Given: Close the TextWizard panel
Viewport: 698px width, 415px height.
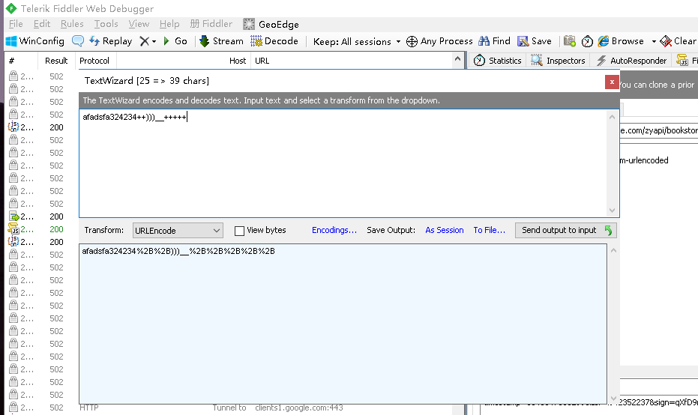Looking at the screenshot, I should [x=612, y=82].
